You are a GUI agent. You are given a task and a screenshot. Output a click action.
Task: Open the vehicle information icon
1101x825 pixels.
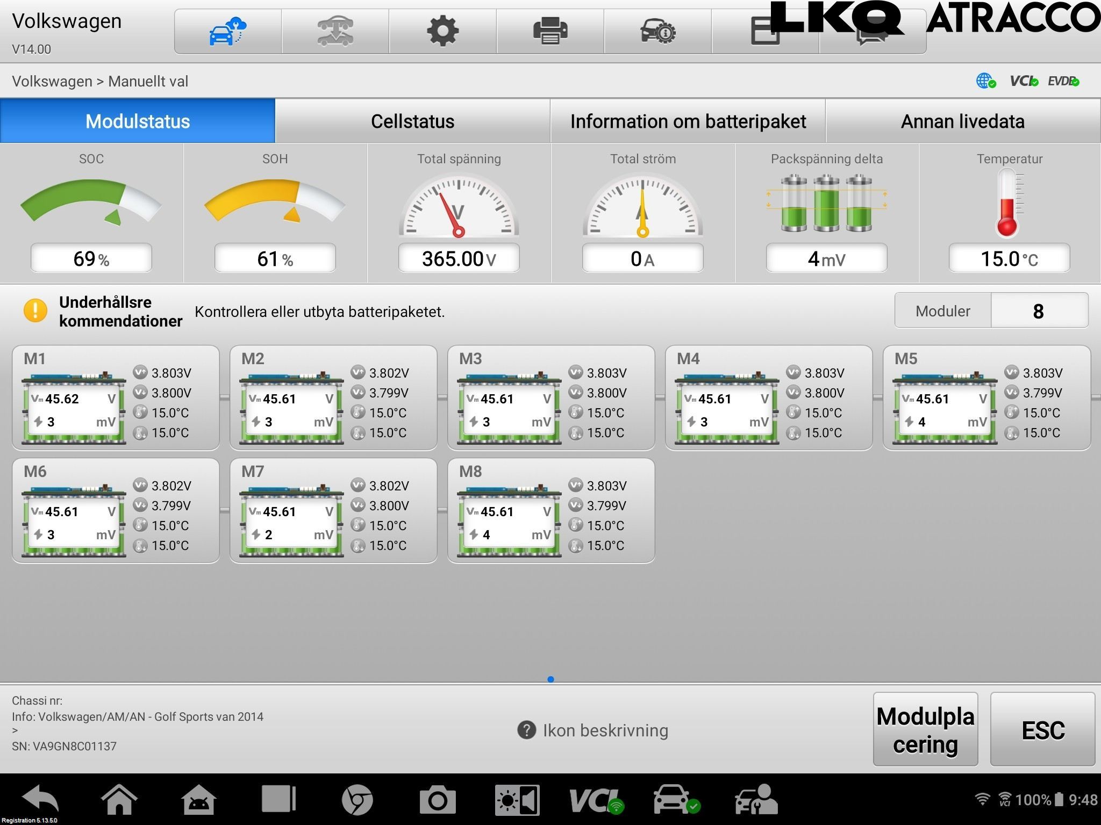pos(657,31)
